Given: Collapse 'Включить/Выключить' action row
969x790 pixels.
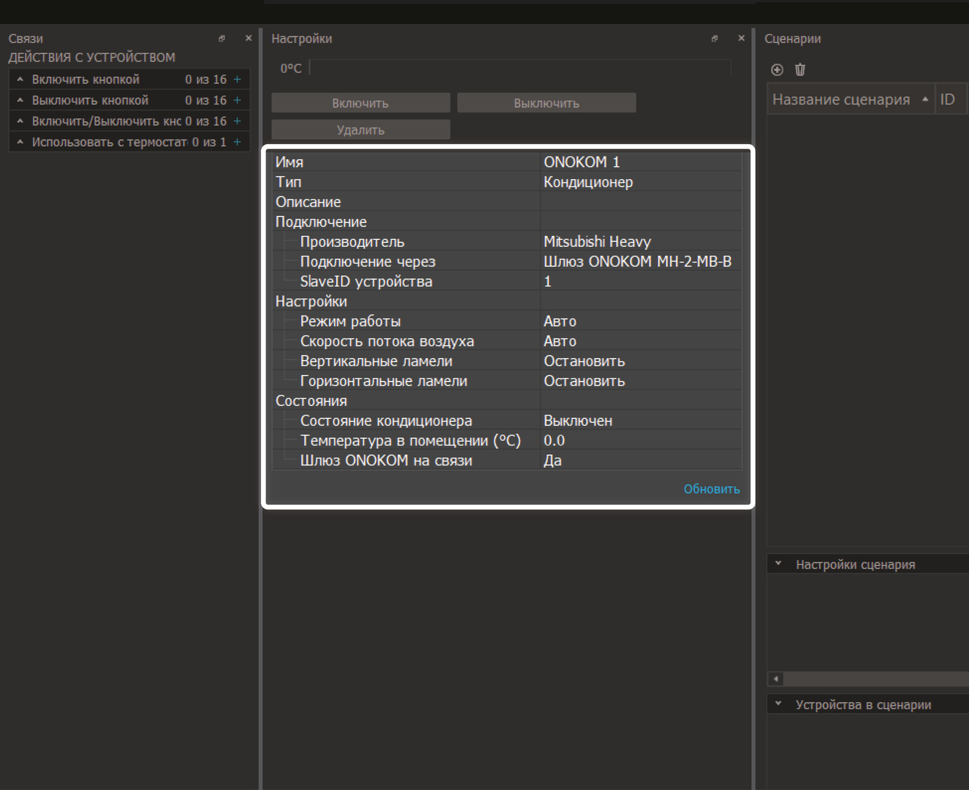Looking at the screenshot, I should coord(20,121).
